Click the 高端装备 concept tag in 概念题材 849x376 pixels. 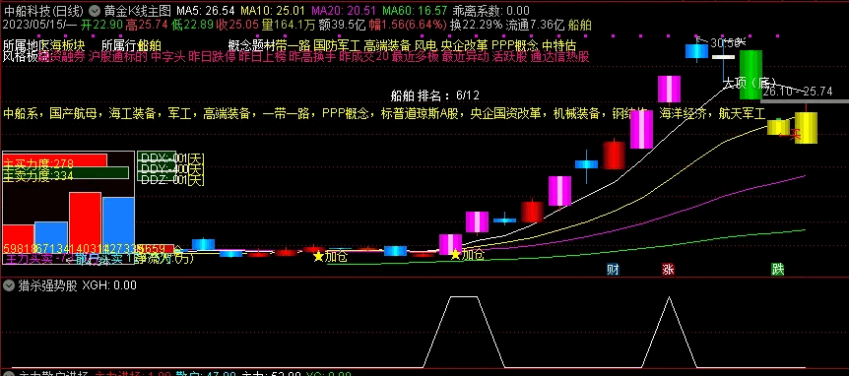click(x=387, y=45)
